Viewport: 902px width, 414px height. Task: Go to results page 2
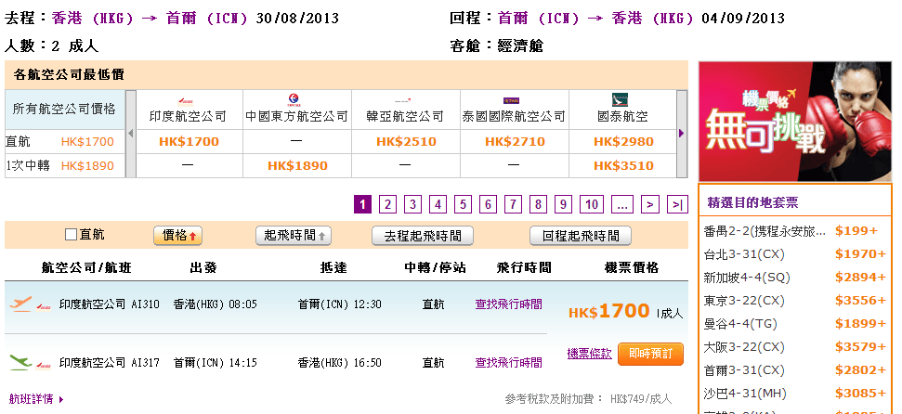click(x=388, y=204)
